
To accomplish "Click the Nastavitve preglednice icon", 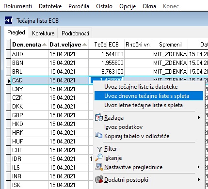I will point(99,167).
